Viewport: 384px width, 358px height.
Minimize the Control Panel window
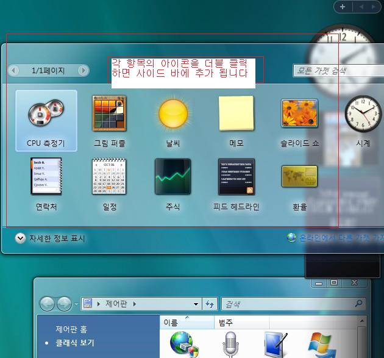[318, 283]
